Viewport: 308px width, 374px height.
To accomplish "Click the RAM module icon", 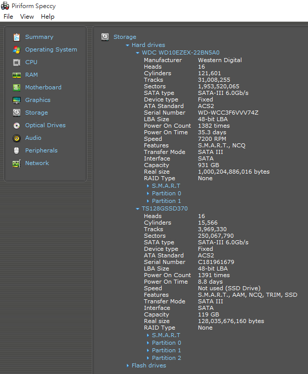I will tap(17, 75).
